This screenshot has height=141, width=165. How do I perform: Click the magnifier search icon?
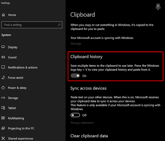click(x=59, y=25)
